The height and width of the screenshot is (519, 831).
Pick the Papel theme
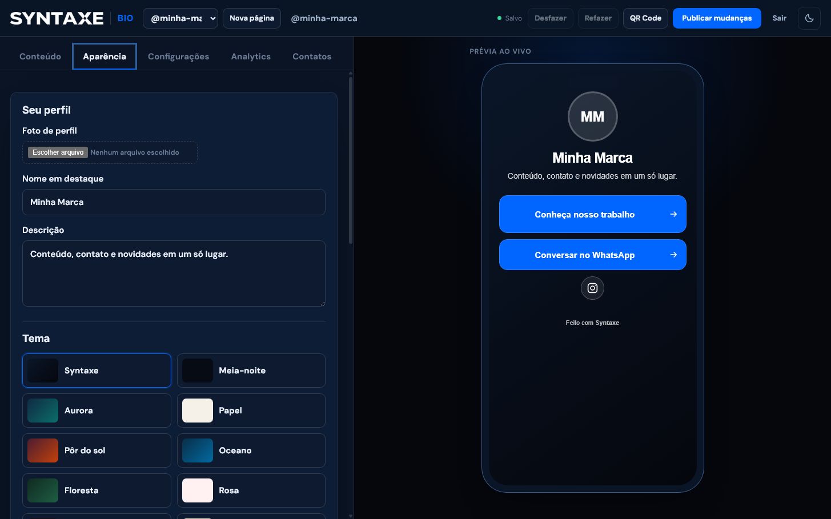coord(251,411)
